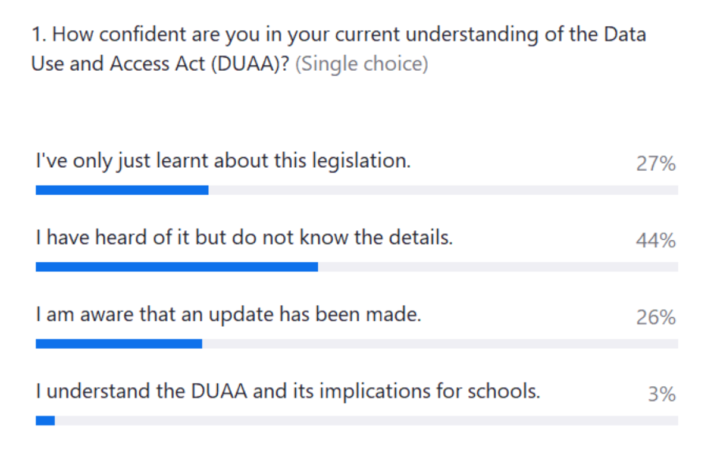Select 'I understand the DUAA and its implications for schools.'

click(x=288, y=392)
